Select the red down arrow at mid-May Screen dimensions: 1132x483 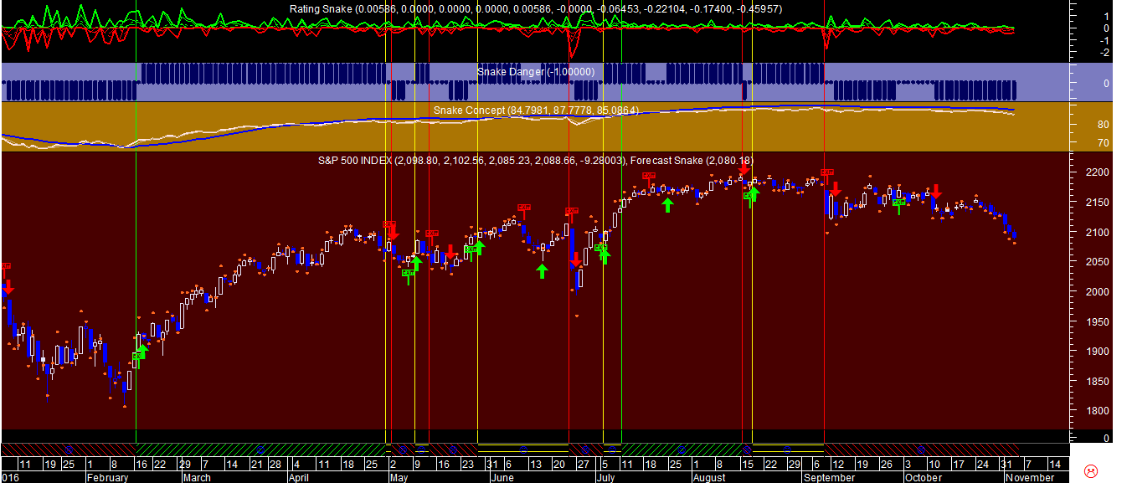coord(450,252)
